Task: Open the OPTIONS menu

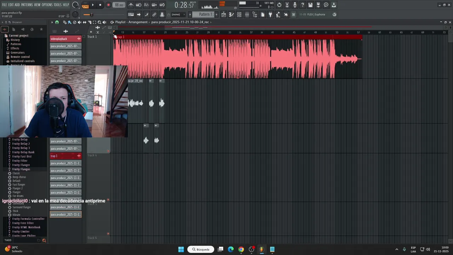Action: tap(47, 5)
